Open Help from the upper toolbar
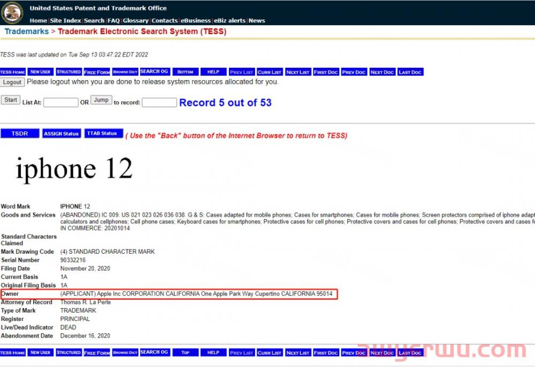This screenshot has width=535, height=367. [x=213, y=72]
